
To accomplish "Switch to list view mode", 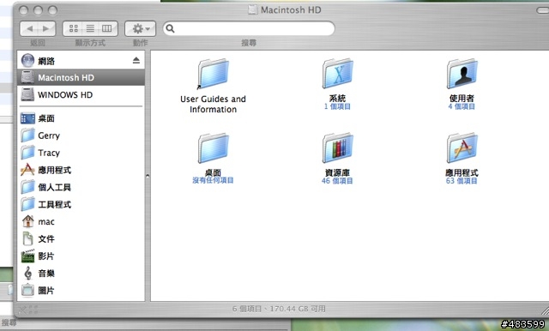I will point(90,28).
